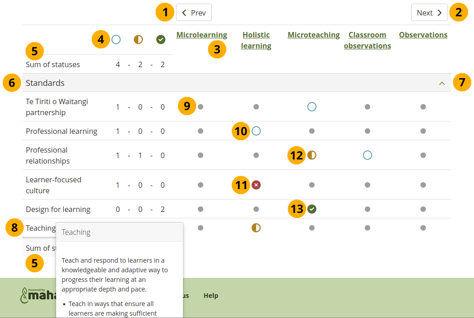Screen dimensions: 474x318
Task: Click grey dot for Design for learning under Classroom observations
Action: point(367,209)
